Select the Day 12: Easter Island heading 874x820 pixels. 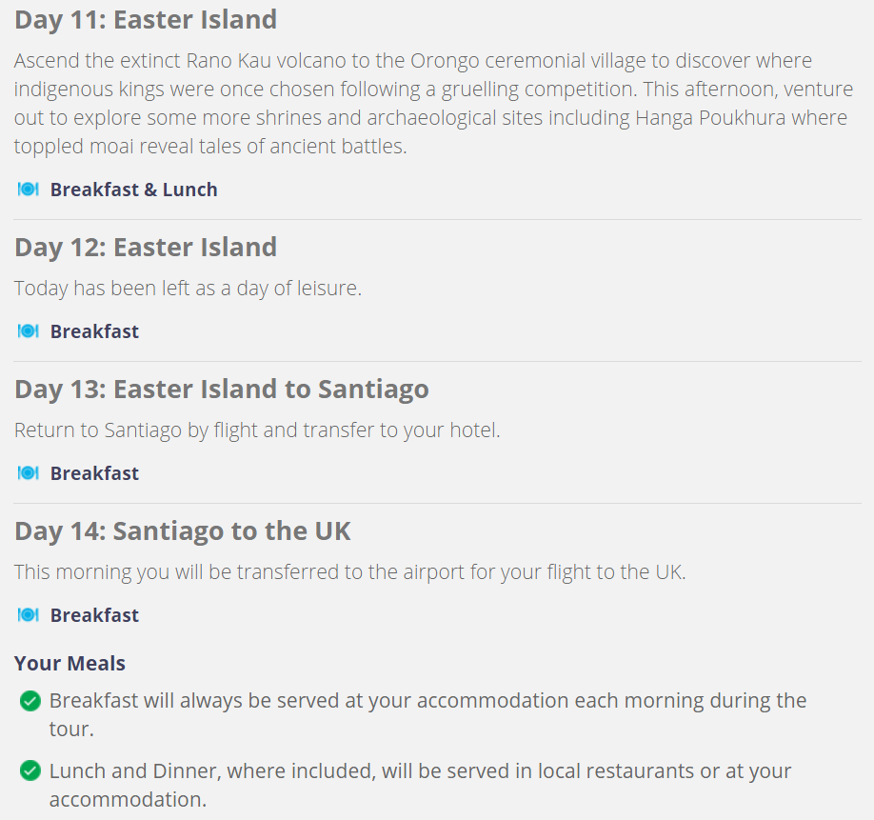tap(146, 248)
